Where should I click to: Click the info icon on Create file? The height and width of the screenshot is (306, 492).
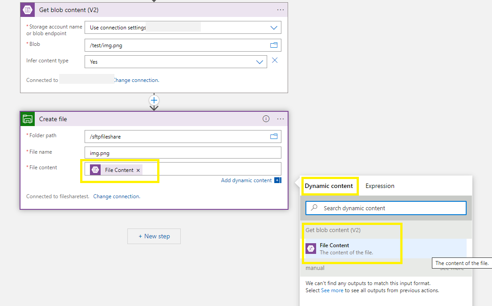(x=266, y=118)
